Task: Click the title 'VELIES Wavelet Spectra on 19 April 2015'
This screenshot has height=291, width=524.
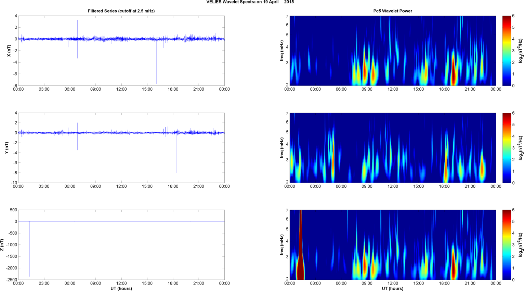Action: pos(250,2)
